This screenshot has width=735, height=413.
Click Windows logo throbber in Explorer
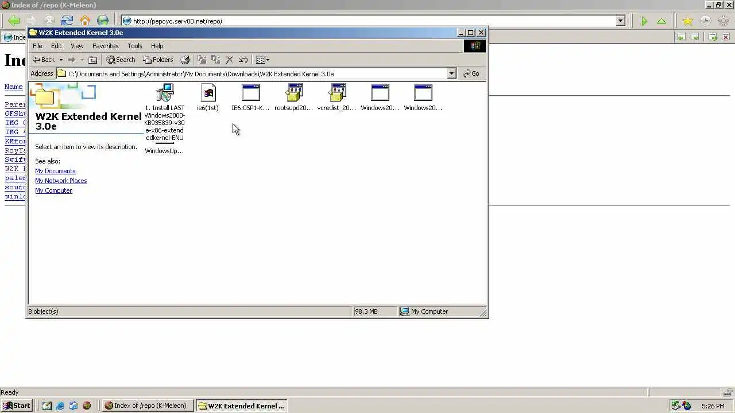475,46
